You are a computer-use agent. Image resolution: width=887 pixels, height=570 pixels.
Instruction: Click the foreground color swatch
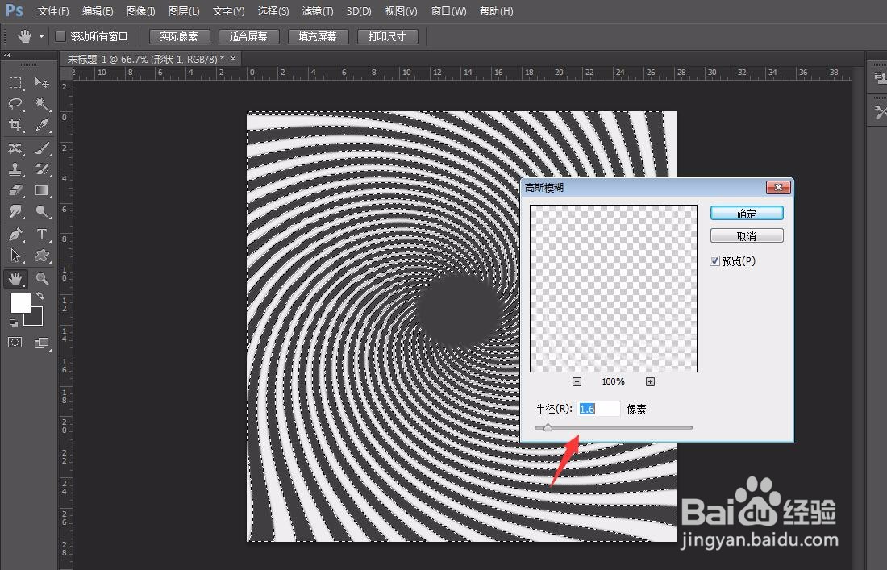pyautogui.click(x=20, y=302)
